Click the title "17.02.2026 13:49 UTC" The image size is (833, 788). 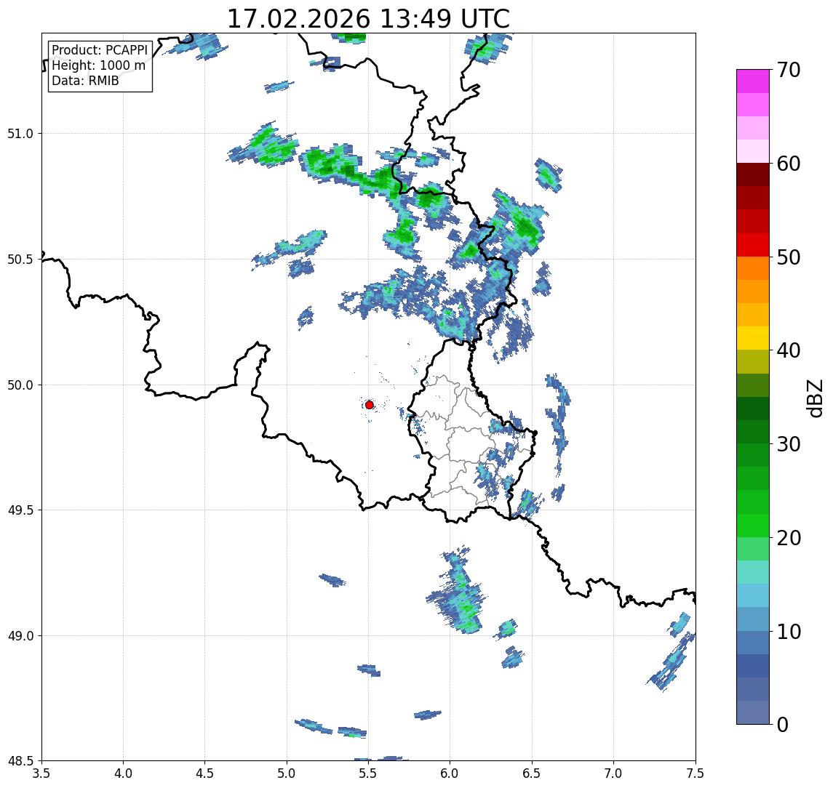pyautogui.click(x=368, y=19)
